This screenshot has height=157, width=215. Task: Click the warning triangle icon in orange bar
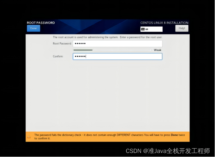click(29, 137)
